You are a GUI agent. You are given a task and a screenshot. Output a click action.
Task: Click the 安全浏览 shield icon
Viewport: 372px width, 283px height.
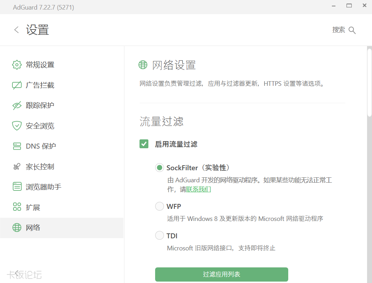pos(17,126)
